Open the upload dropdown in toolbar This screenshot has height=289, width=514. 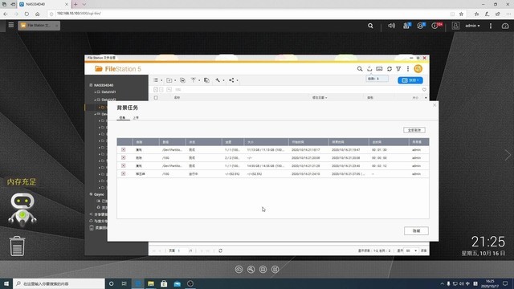tap(195, 80)
